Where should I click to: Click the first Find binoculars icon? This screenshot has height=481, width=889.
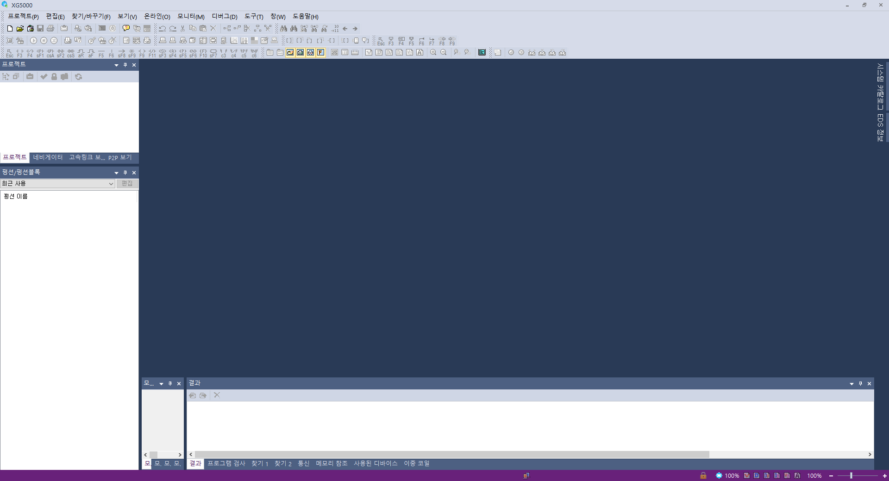[284, 29]
